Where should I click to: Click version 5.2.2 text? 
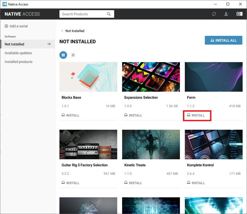(x=65, y=174)
